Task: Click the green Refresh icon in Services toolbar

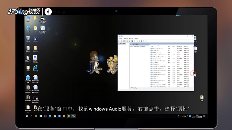Action: click(x=127, y=41)
